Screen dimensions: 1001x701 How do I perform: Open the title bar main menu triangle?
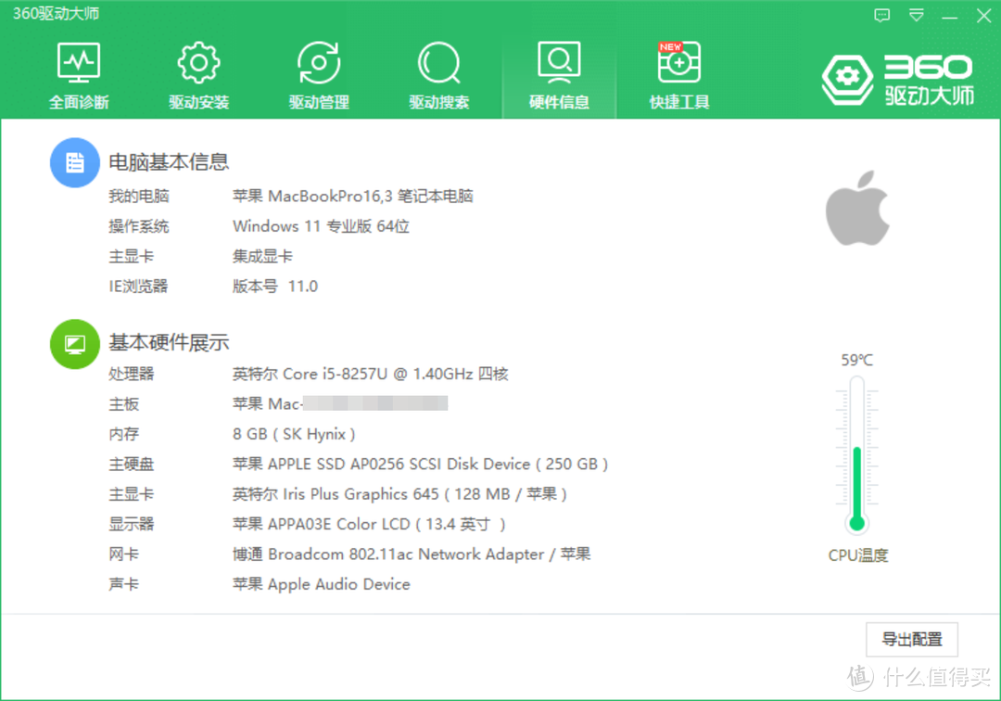[x=916, y=15]
